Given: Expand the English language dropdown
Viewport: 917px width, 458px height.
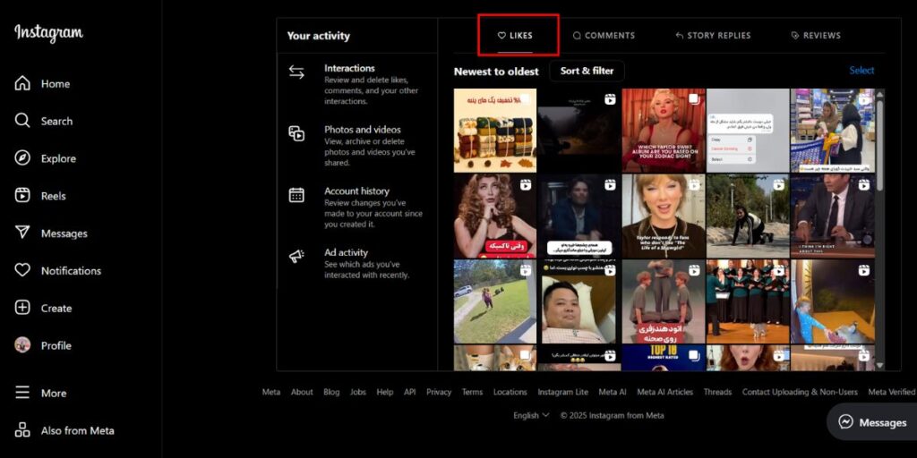Looking at the screenshot, I should [x=531, y=415].
